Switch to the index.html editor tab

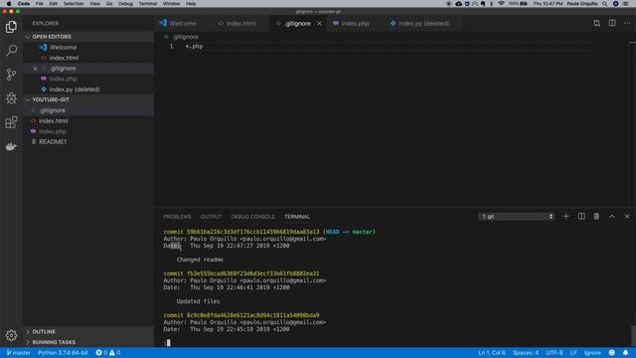click(x=237, y=24)
